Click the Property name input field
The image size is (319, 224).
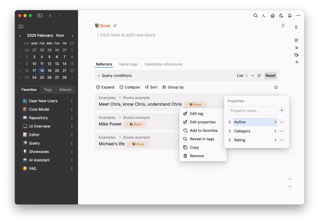252,111
